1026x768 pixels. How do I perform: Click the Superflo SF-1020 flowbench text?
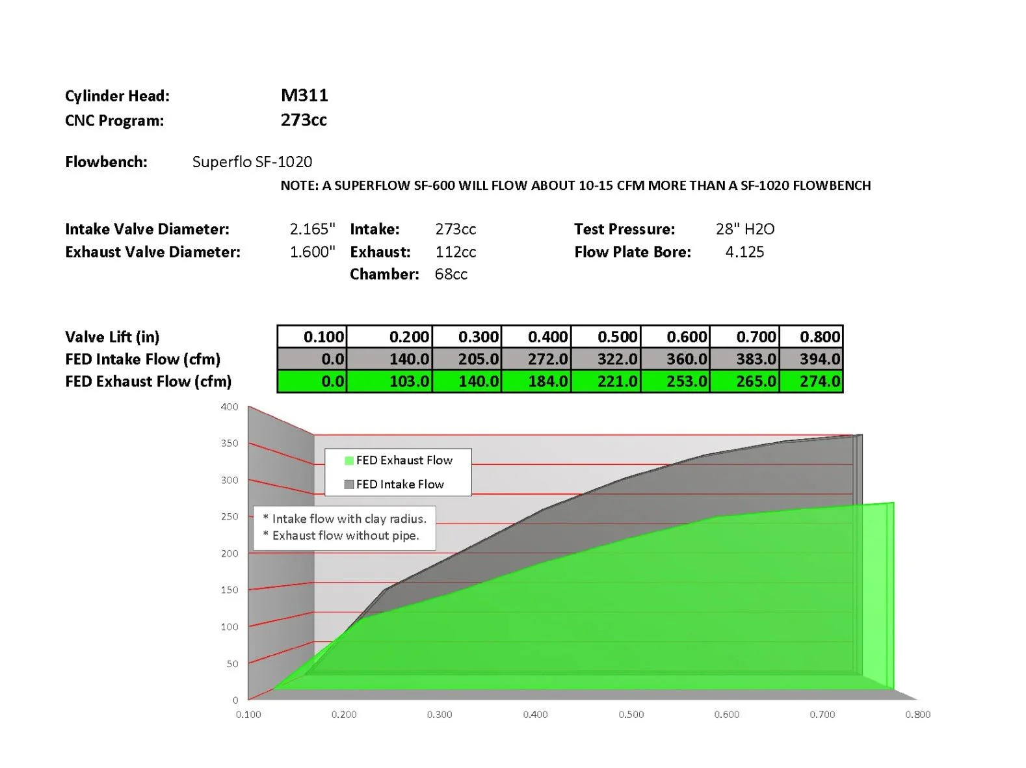click(x=252, y=162)
